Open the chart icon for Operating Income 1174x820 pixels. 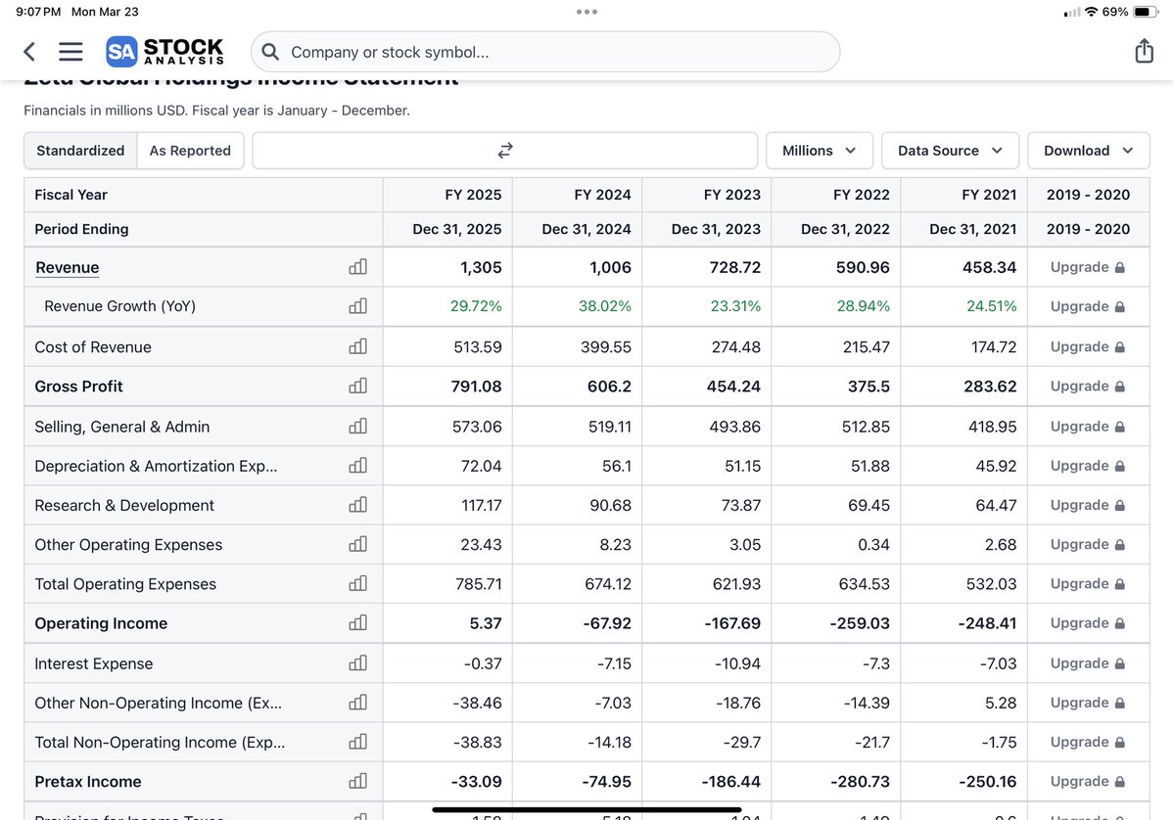[x=358, y=623]
